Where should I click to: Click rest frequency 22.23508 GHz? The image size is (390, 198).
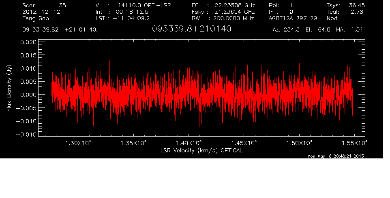(235, 5)
